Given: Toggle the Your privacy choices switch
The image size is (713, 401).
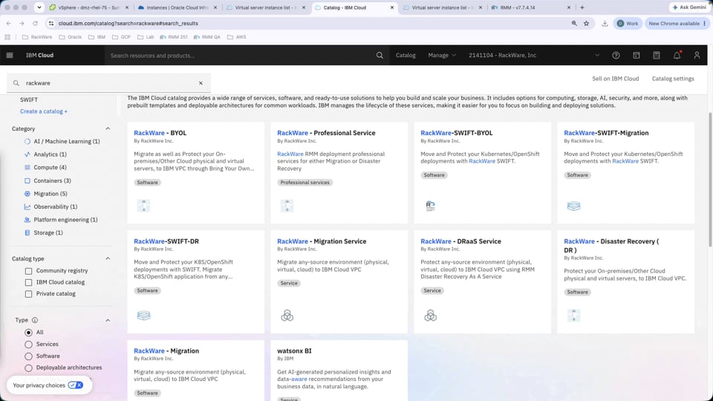Looking at the screenshot, I should pos(76,385).
